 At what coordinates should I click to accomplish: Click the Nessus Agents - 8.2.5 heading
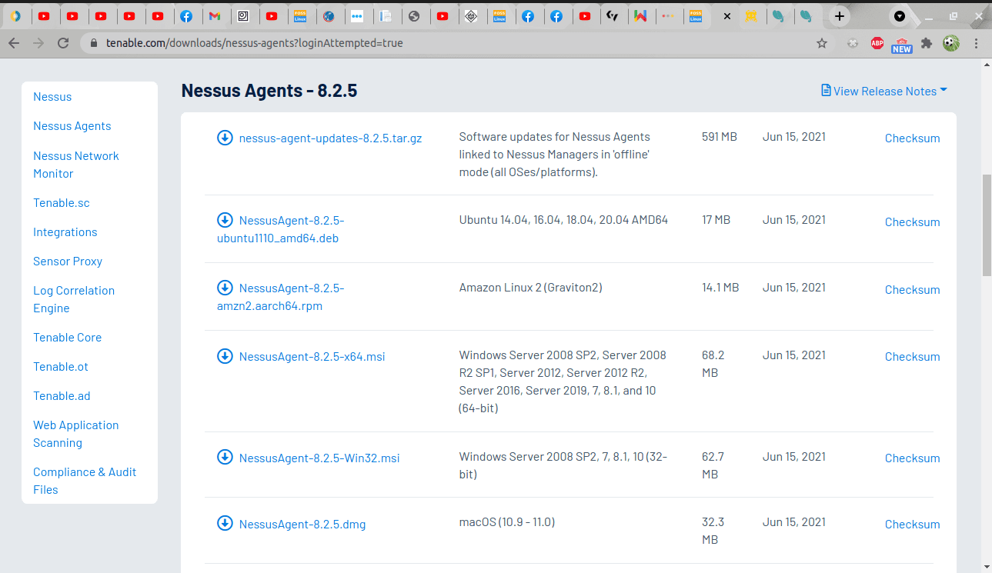[269, 91]
